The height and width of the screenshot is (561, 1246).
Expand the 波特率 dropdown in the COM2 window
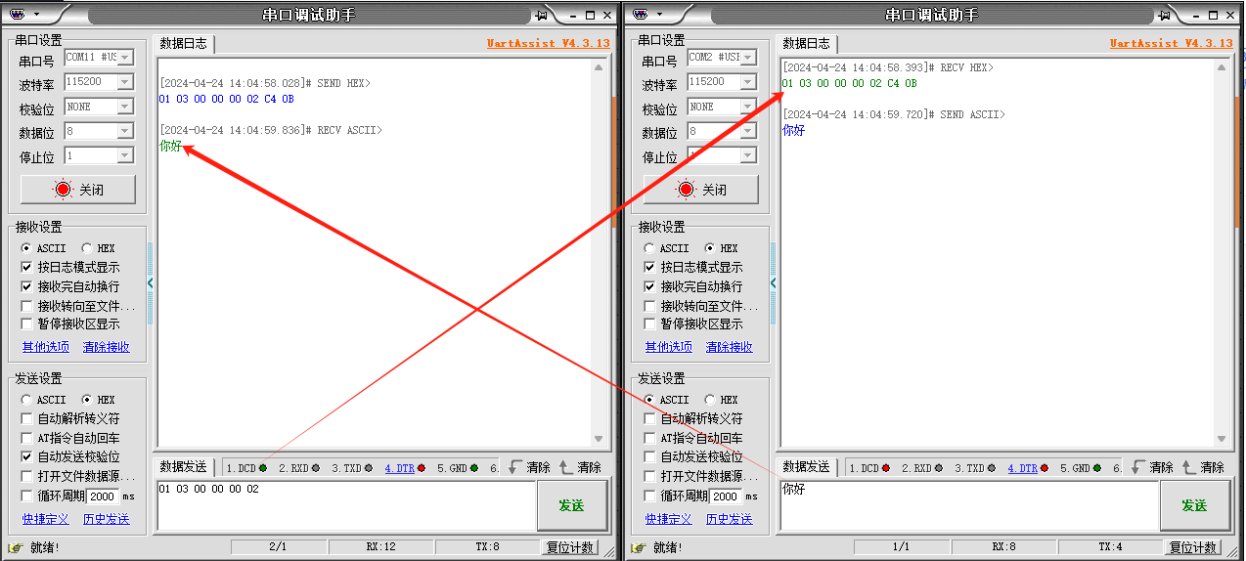click(x=747, y=82)
